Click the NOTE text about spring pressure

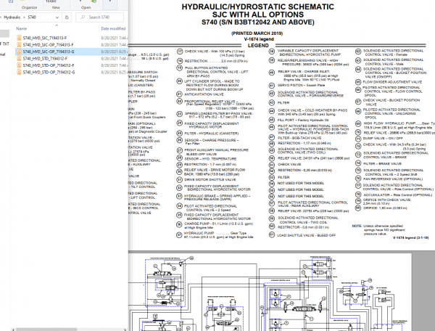click(378, 230)
